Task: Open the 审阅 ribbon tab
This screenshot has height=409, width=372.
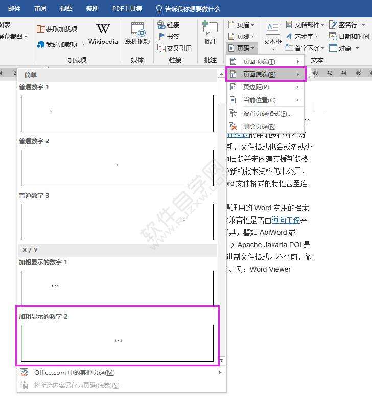Action: point(40,9)
